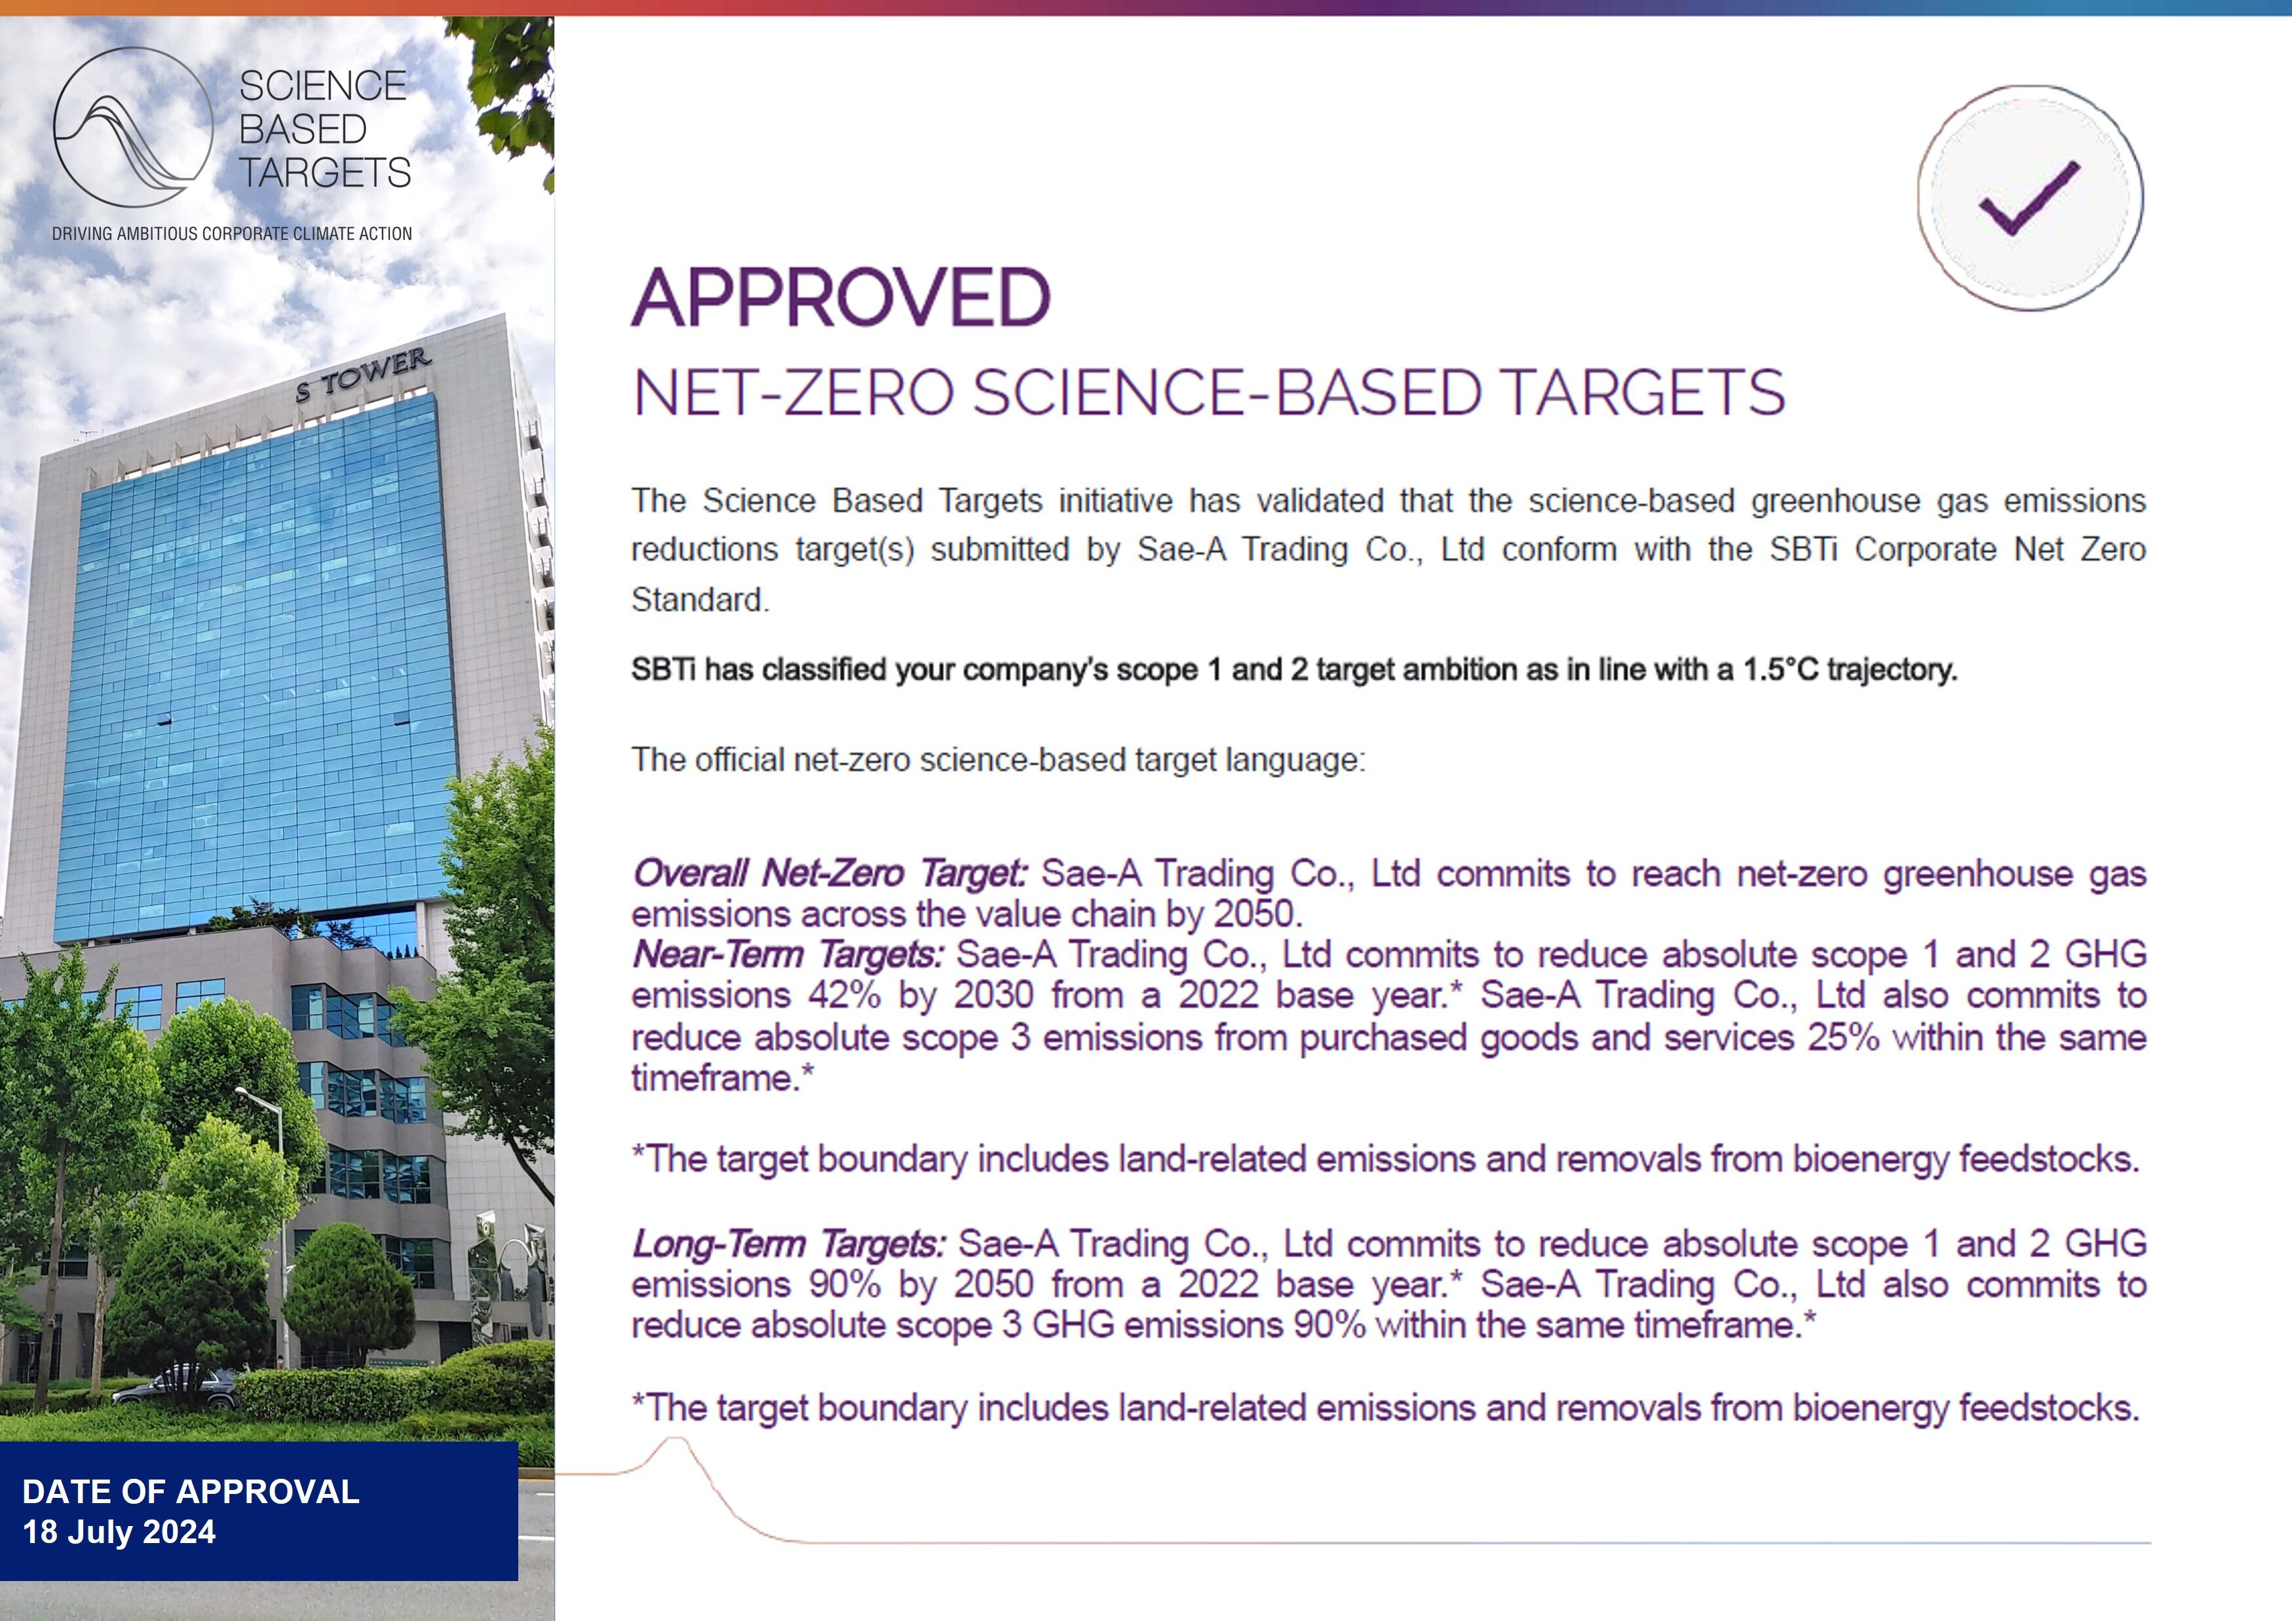Click the "SCIENCE BASED TARGETS" logo text
This screenshot has width=2292, height=1621.
[x=324, y=129]
